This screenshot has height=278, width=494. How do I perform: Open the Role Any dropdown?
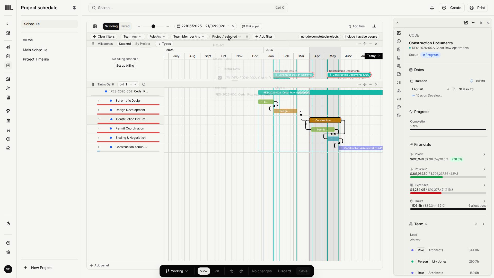157,37
